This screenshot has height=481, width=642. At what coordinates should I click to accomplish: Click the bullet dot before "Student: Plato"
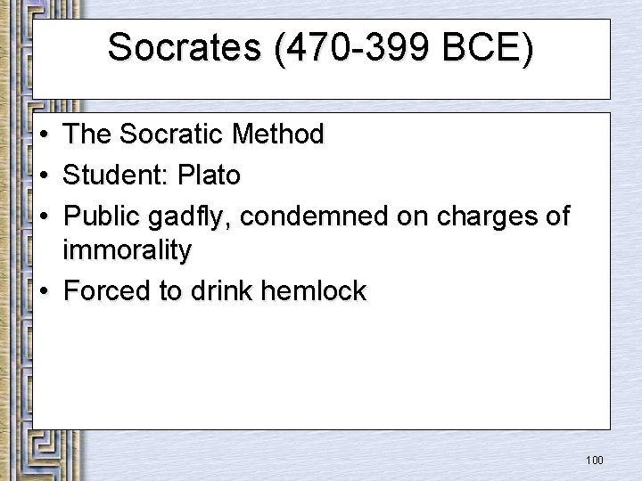pyautogui.click(x=45, y=175)
